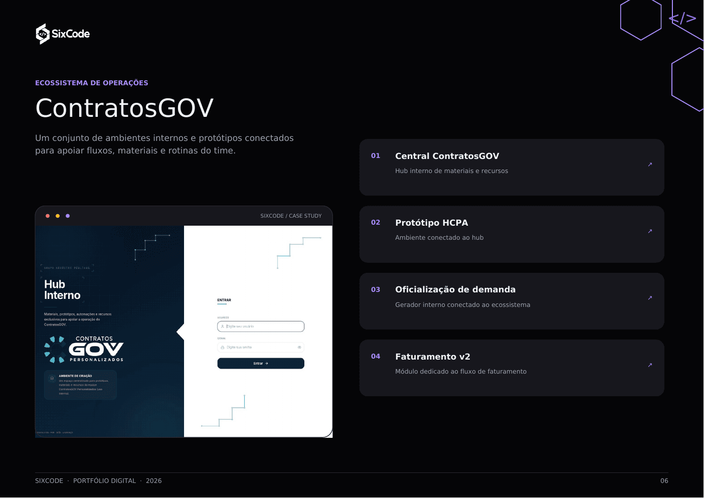Click the user icon in username field
The image size is (704, 498).
(223, 326)
